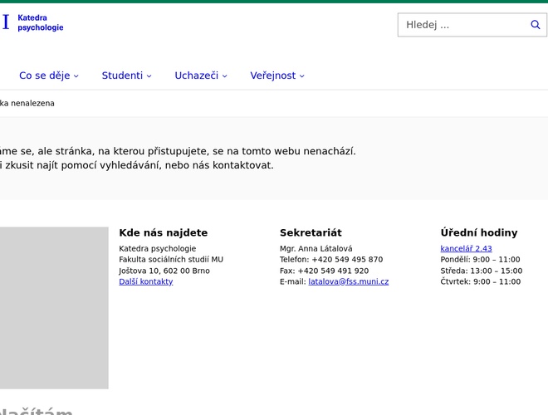
Task: Expand the chevron next to Uchazeči
Action: (225, 76)
